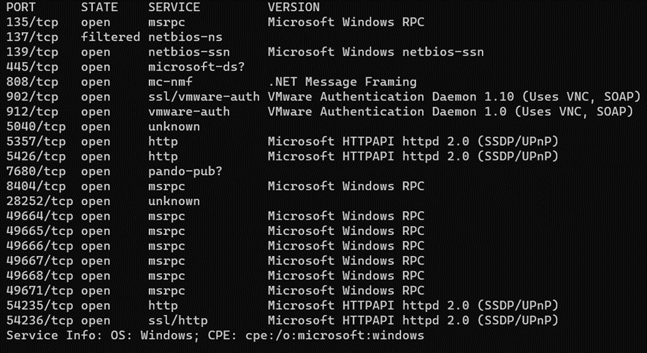Select the netbios-ns service name

click(185, 37)
